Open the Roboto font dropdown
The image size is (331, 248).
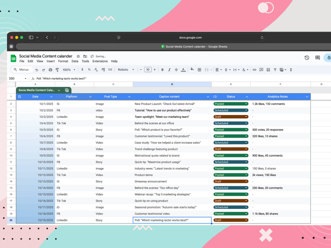point(126,69)
